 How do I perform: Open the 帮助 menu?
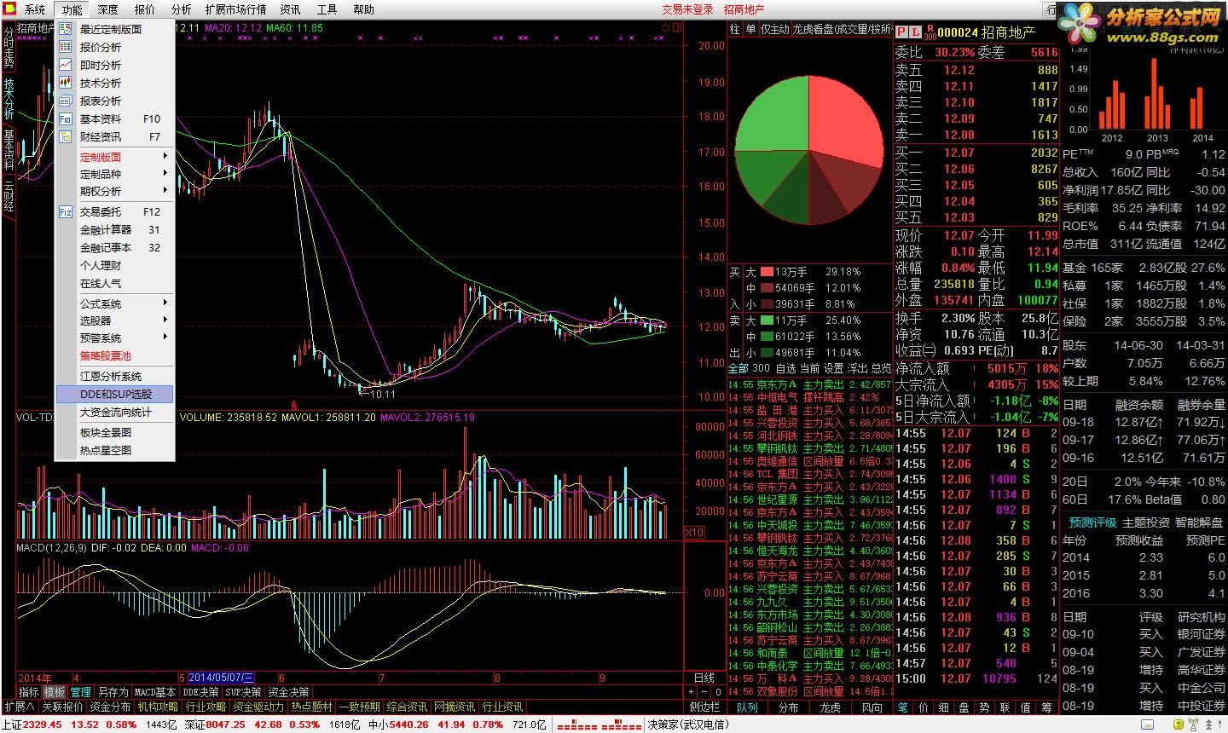tap(363, 9)
